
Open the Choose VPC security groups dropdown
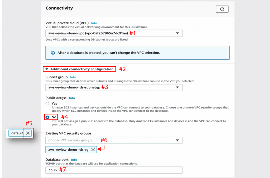pyautogui.click(x=114, y=140)
